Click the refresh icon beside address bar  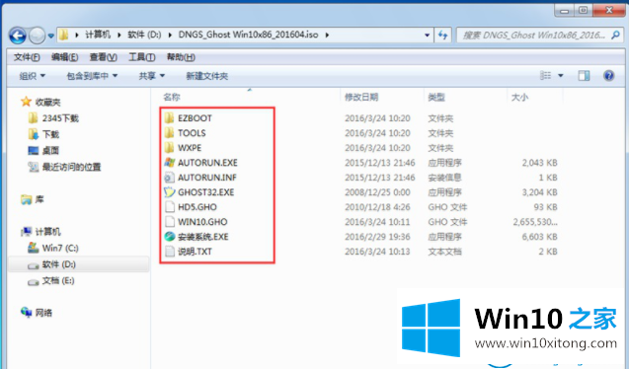pos(442,36)
